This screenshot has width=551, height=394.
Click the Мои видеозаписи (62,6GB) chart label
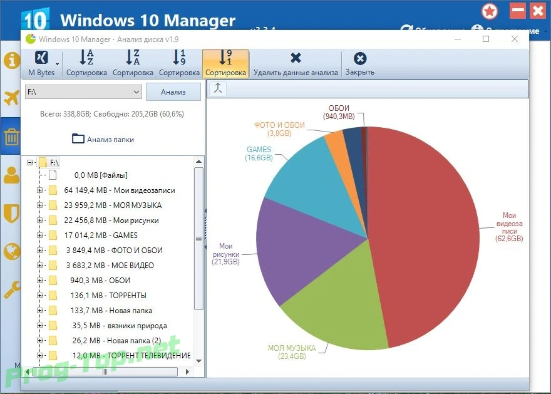tap(509, 227)
